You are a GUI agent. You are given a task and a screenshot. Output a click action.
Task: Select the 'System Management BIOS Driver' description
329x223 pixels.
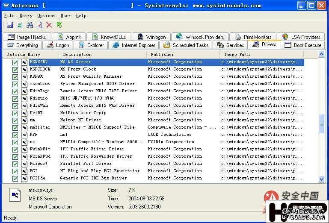click(x=97, y=84)
